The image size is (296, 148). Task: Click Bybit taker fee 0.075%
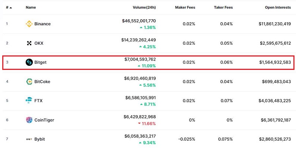tap(226, 139)
